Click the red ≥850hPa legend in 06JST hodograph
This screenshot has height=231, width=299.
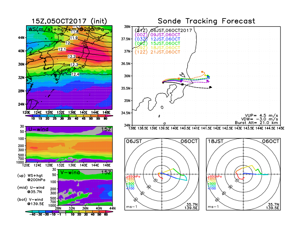click(x=131, y=176)
